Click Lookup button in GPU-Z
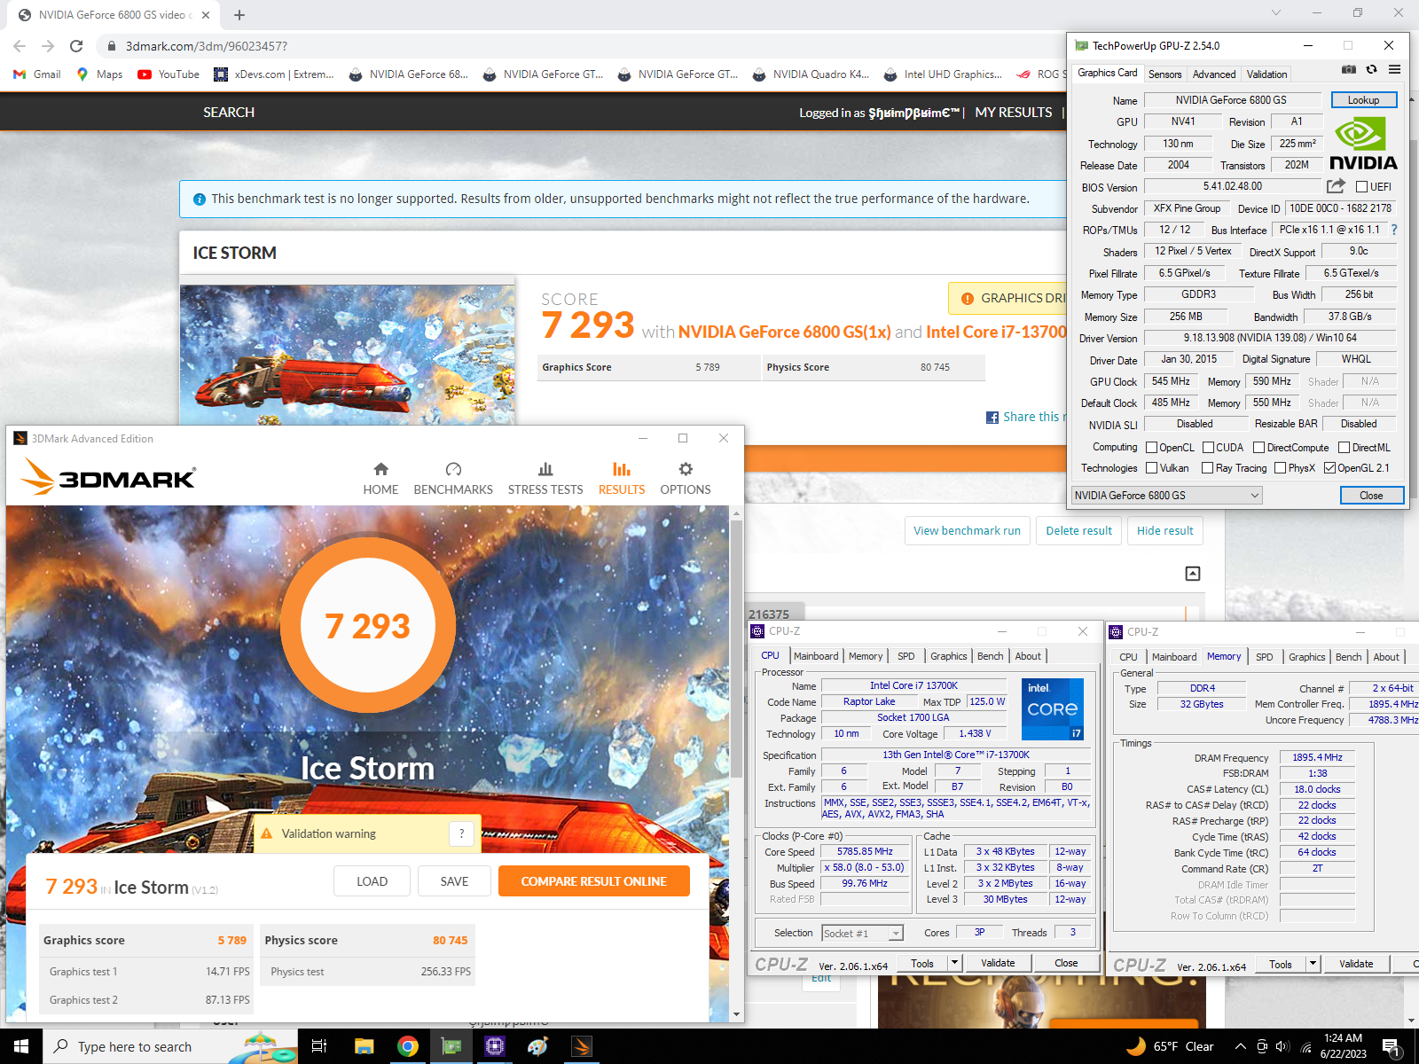The height and width of the screenshot is (1064, 1419). coord(1363,100)
